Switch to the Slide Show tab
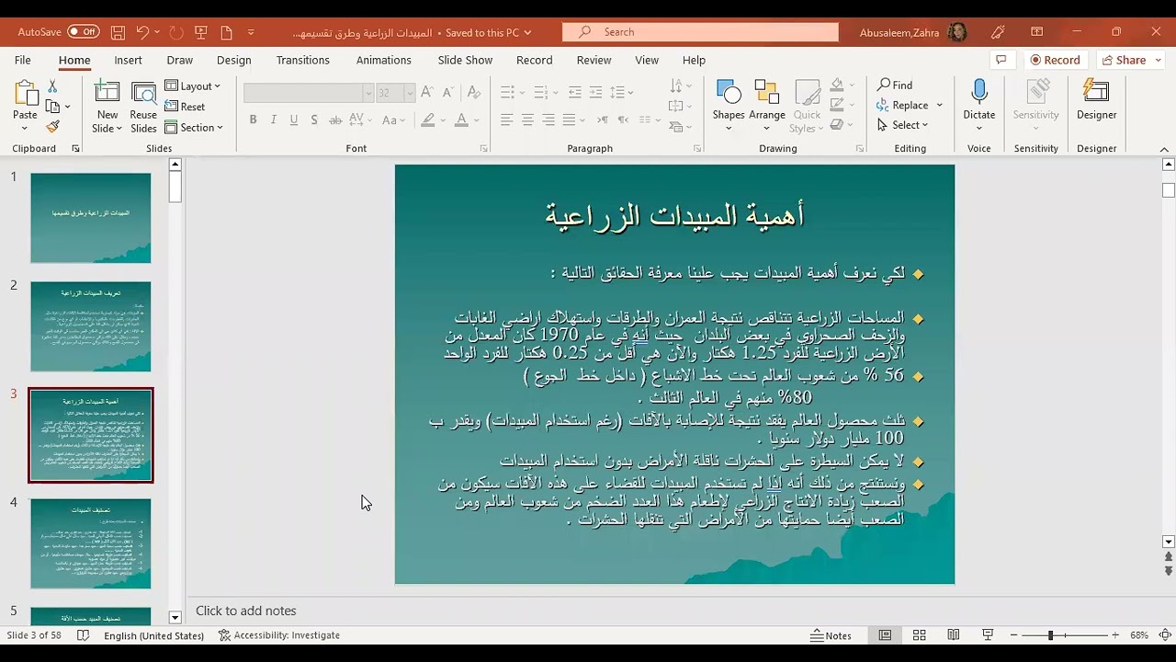1176x662 pixels. coord(465,60)
